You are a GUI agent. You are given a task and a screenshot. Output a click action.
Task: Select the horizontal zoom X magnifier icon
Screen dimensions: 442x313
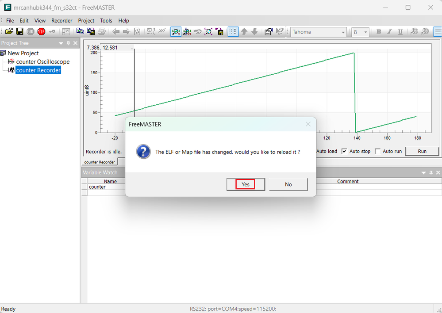[x=176, y=31]
